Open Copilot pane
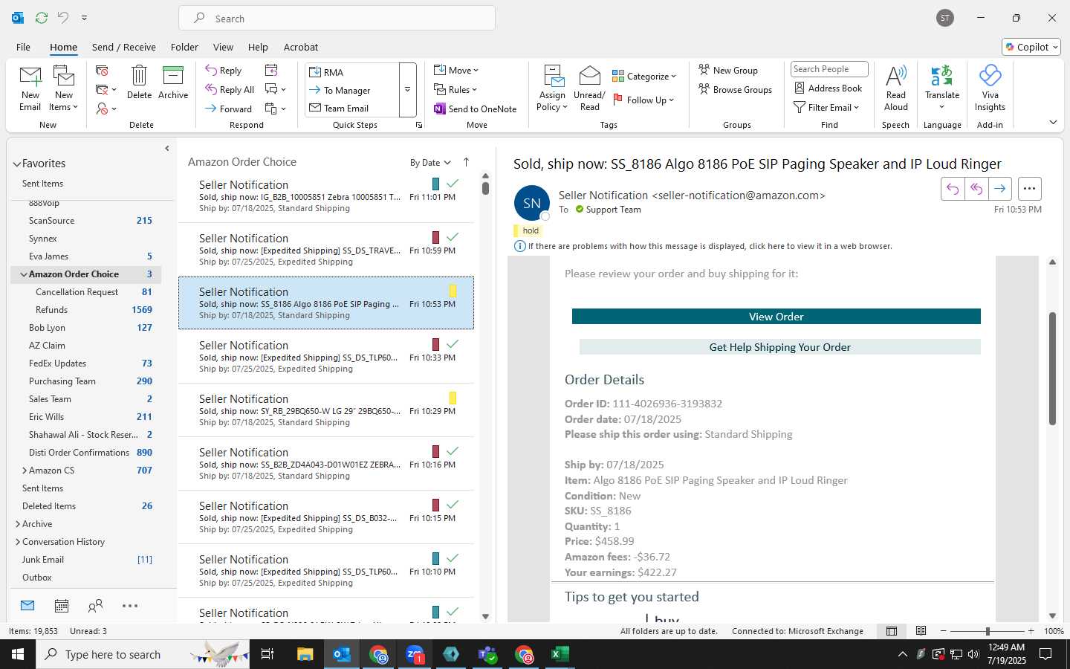The width and height of the screenshot is (1070, 669). click(1031, 47)
